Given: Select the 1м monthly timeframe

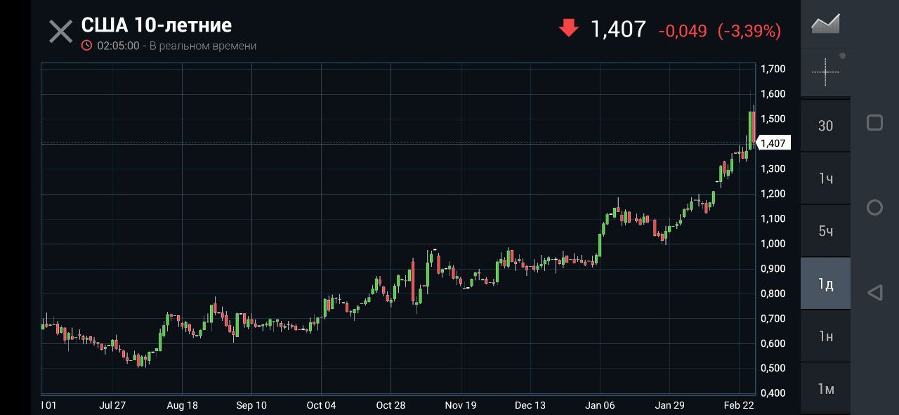Looking at the screenshot, I should pyautogui.click(x=825, y=389).
